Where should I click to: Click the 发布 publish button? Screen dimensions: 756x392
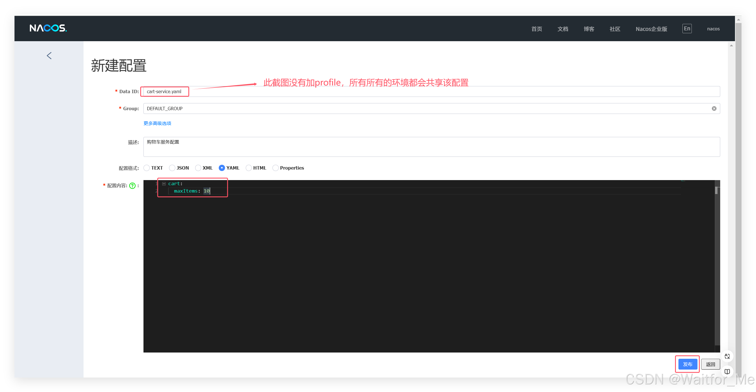687,364
